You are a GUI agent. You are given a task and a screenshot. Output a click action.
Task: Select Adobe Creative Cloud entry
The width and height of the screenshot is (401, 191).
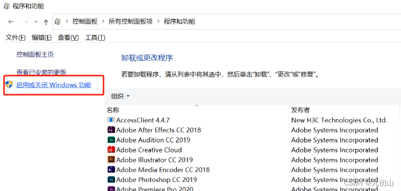pos(149,150)
